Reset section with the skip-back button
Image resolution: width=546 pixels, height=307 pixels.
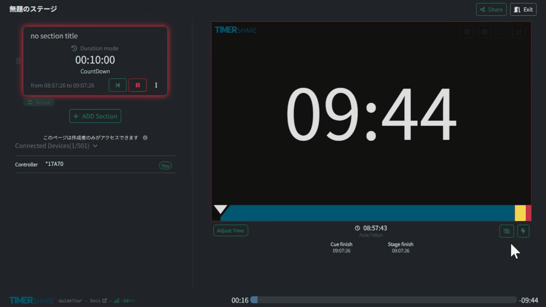(x=117, y=85)
